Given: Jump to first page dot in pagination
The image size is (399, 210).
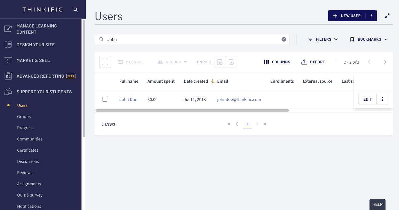Looking at the screenshot, I should [x=229, y=124].
